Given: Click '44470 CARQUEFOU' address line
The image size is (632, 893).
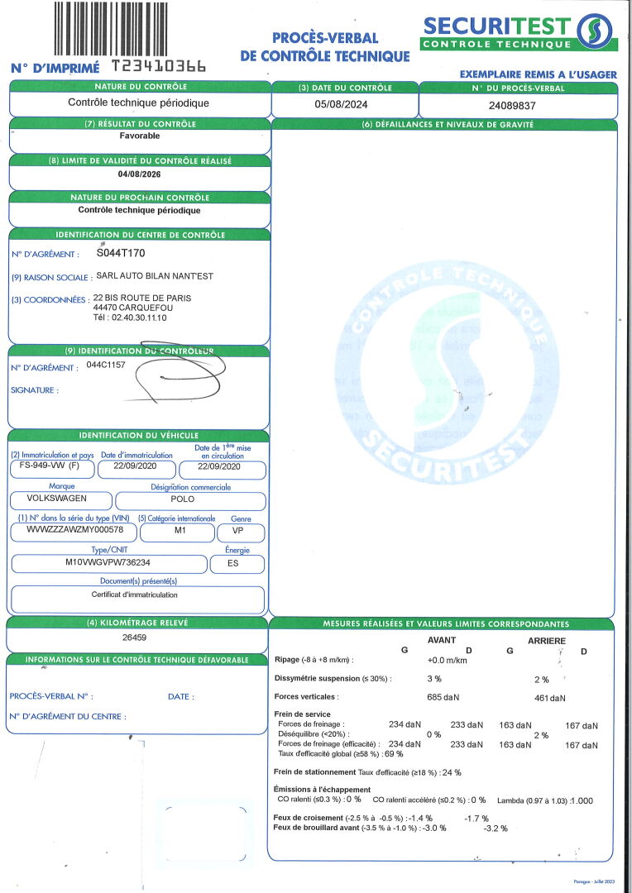Looking at the screenshot, I should click(133, 308).
